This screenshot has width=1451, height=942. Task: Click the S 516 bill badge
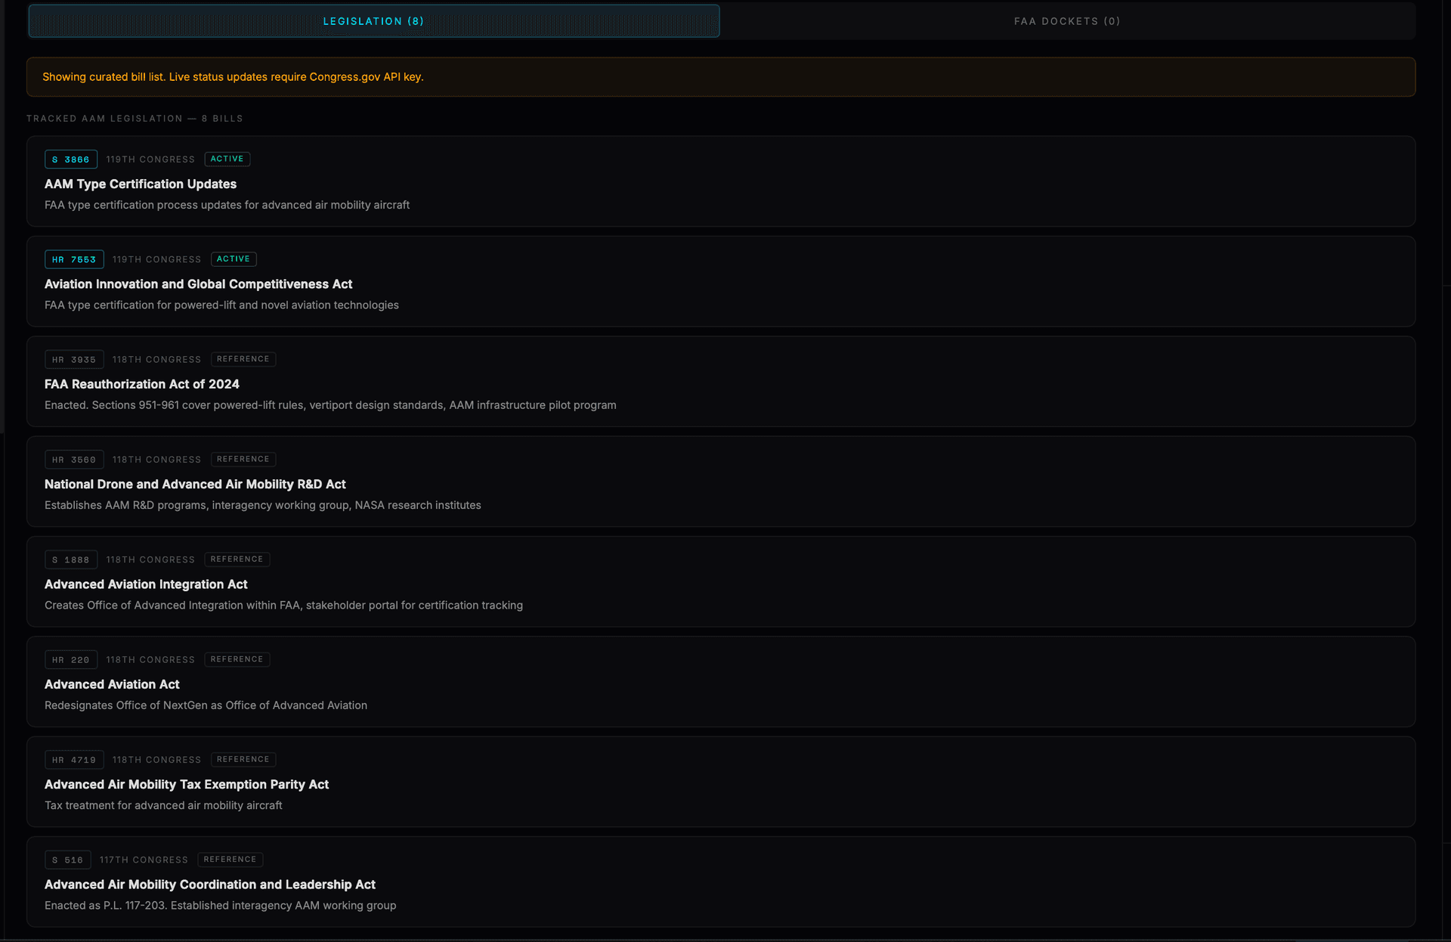67,860
